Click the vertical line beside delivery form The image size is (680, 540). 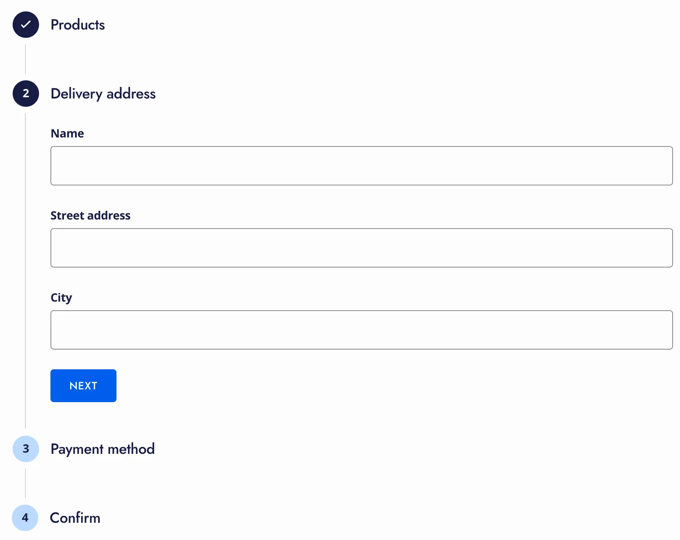[x=25, y=271]
